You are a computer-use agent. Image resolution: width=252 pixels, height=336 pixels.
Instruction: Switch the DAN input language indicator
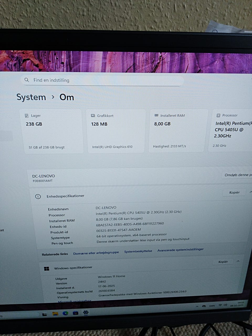212,306
